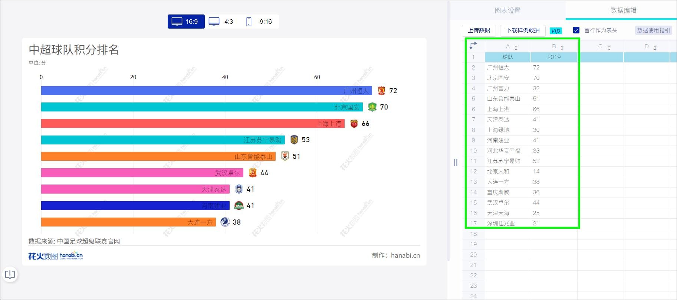Click the sort arrow on column B
Screen dimensions: 677x300
point(562,47)
